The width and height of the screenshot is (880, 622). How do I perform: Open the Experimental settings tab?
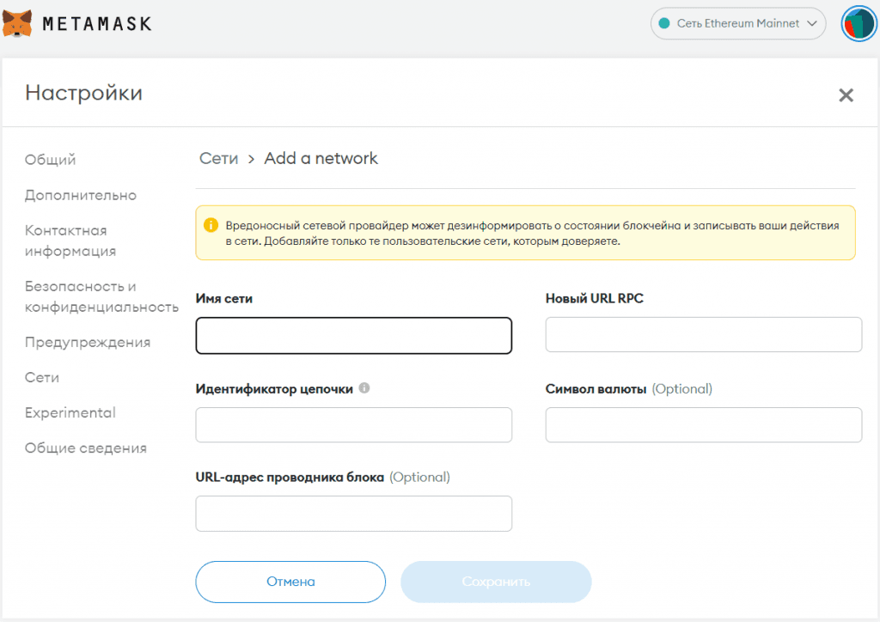70,412
